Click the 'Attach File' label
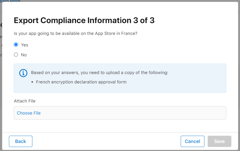 click(x=25, y=101)
